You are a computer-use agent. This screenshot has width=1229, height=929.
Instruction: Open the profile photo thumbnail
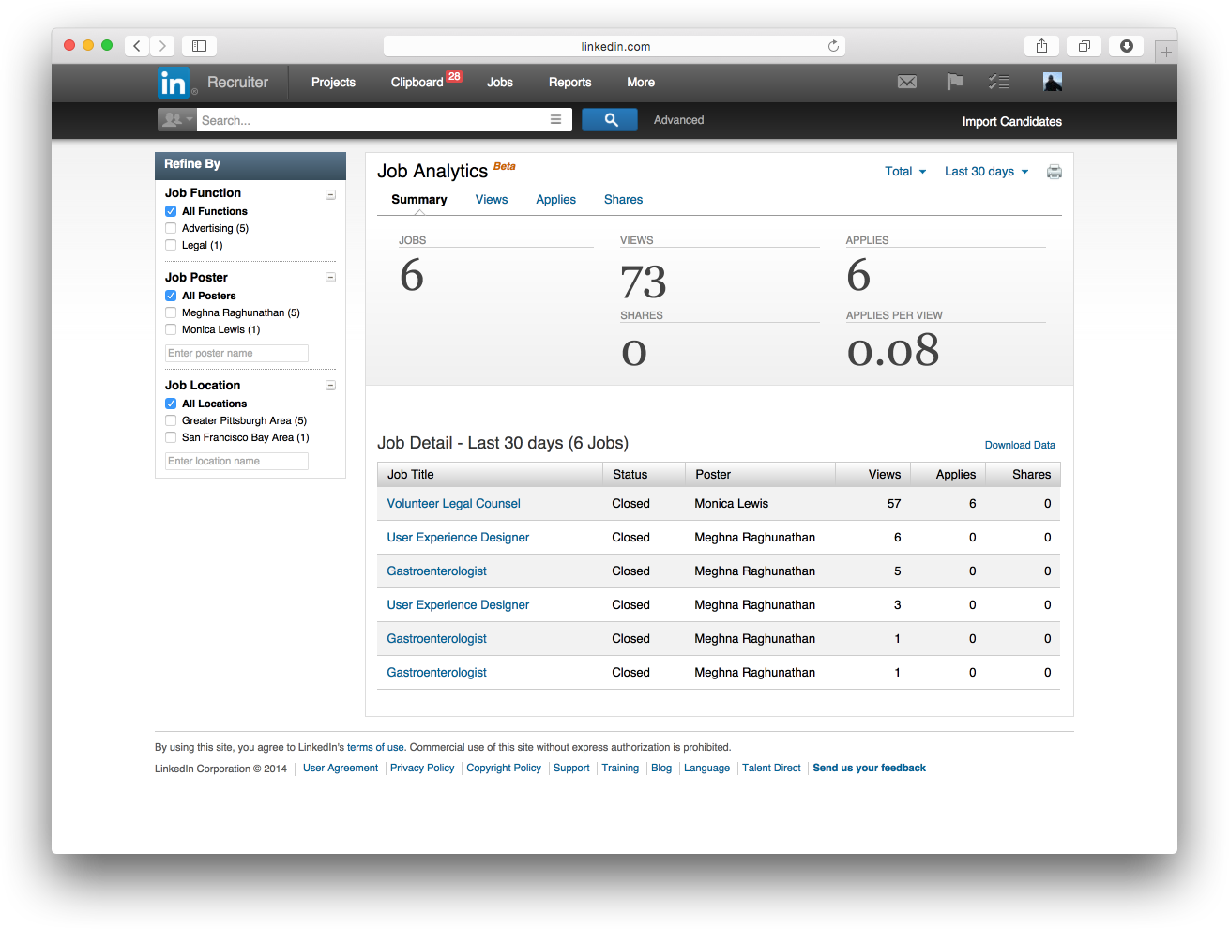click(1053, 83)
